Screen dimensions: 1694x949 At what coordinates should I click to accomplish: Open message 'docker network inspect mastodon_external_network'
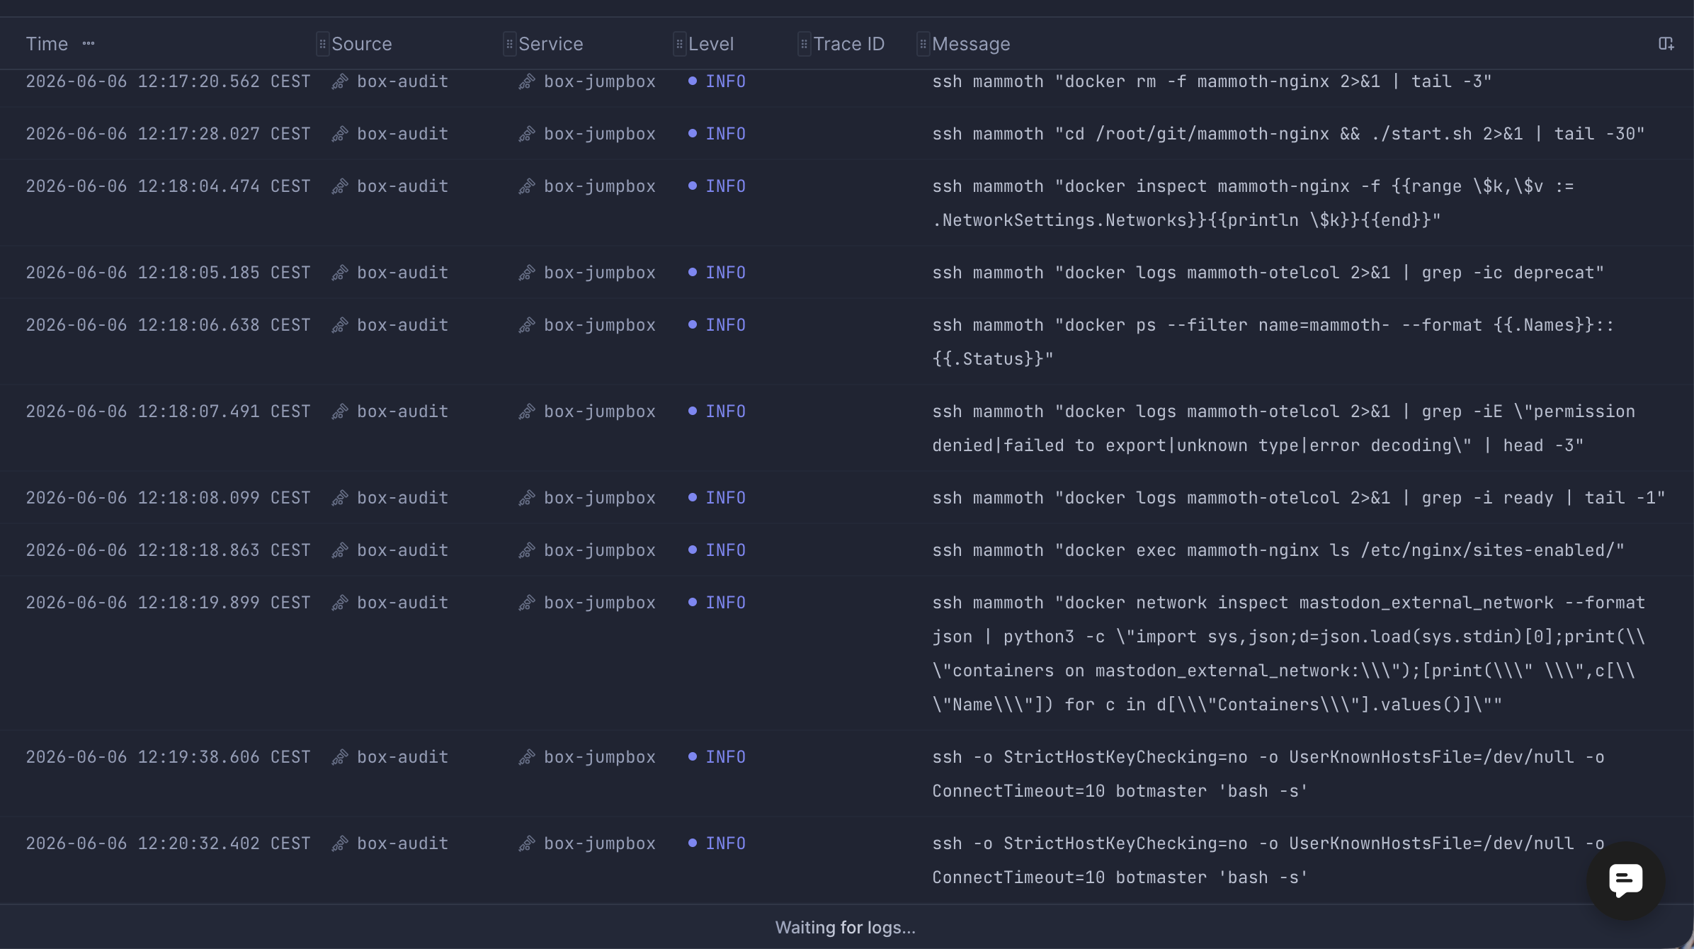[x=1288, y=654]
